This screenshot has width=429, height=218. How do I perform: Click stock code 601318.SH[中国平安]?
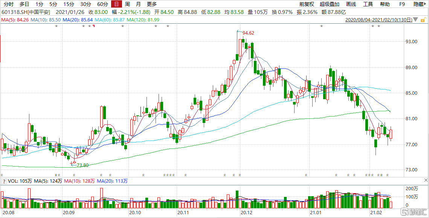click(x=26, y=12)
